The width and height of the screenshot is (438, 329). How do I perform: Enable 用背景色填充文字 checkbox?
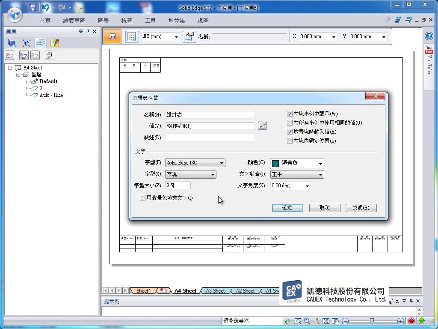coord(142,198)
